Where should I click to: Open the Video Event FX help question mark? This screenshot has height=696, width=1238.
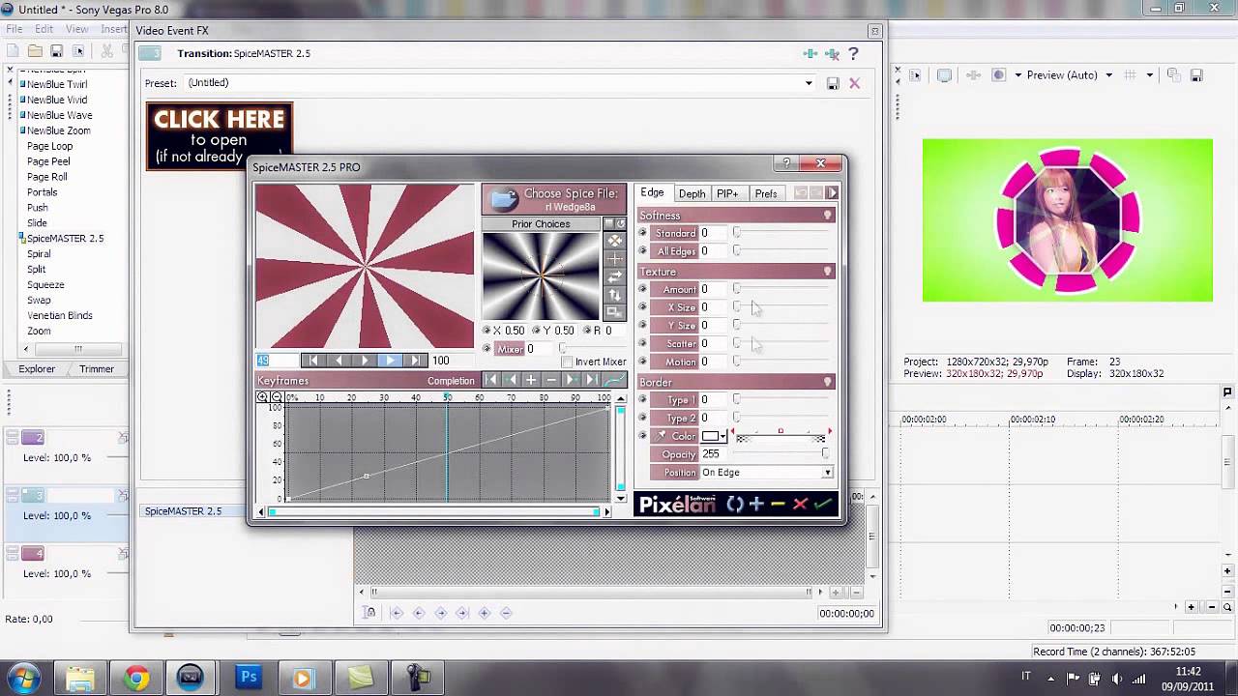(853, 54)
